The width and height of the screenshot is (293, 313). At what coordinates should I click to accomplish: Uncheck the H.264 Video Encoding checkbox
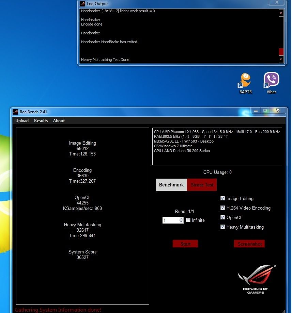pyautogui.click(x=222, y=208)
